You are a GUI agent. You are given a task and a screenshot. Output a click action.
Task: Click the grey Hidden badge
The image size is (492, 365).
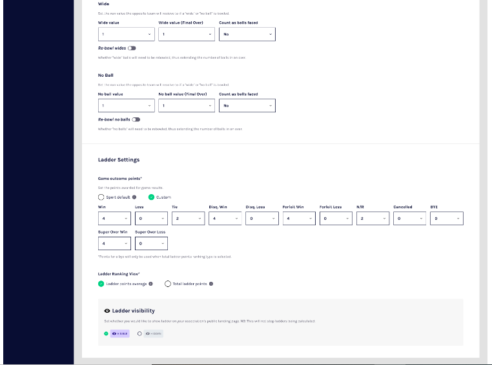point(154,333)
